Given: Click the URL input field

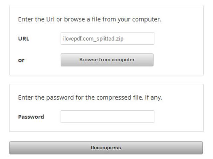Looking at the screenshot, I should click(x=107, y=39).
